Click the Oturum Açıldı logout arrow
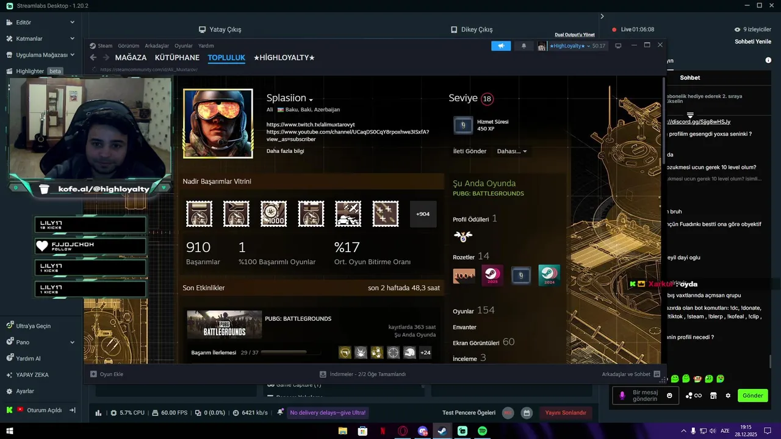This screenshot has height=439, width=781. [72, 410]
